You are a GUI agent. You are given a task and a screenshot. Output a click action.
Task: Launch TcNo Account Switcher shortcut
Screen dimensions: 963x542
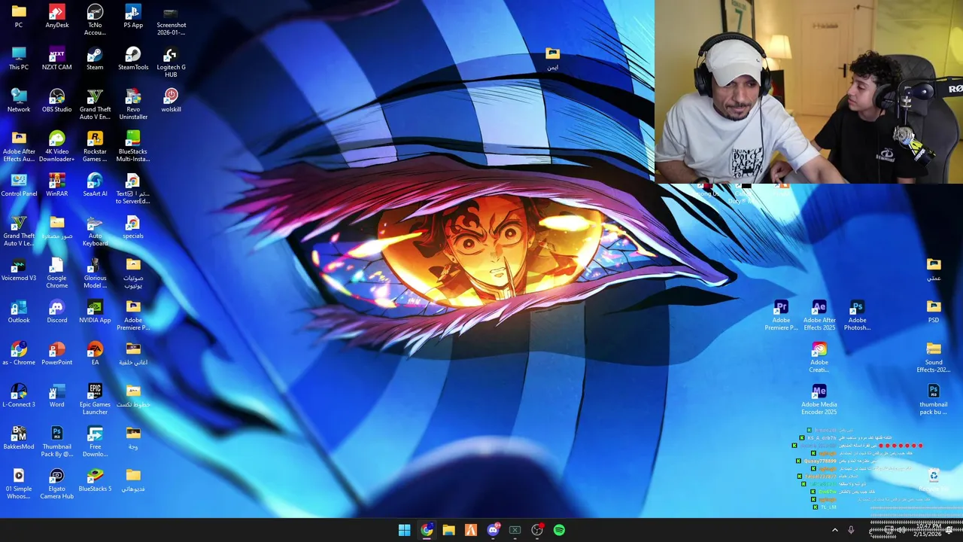[95, 20]
